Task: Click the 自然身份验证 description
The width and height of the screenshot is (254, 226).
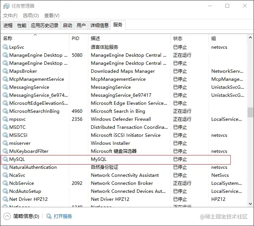Action: (x=104, y=167)
